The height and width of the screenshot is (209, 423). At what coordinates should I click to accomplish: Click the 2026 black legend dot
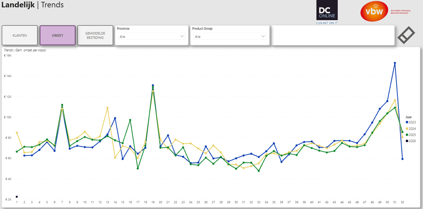[x=406, y=141]
